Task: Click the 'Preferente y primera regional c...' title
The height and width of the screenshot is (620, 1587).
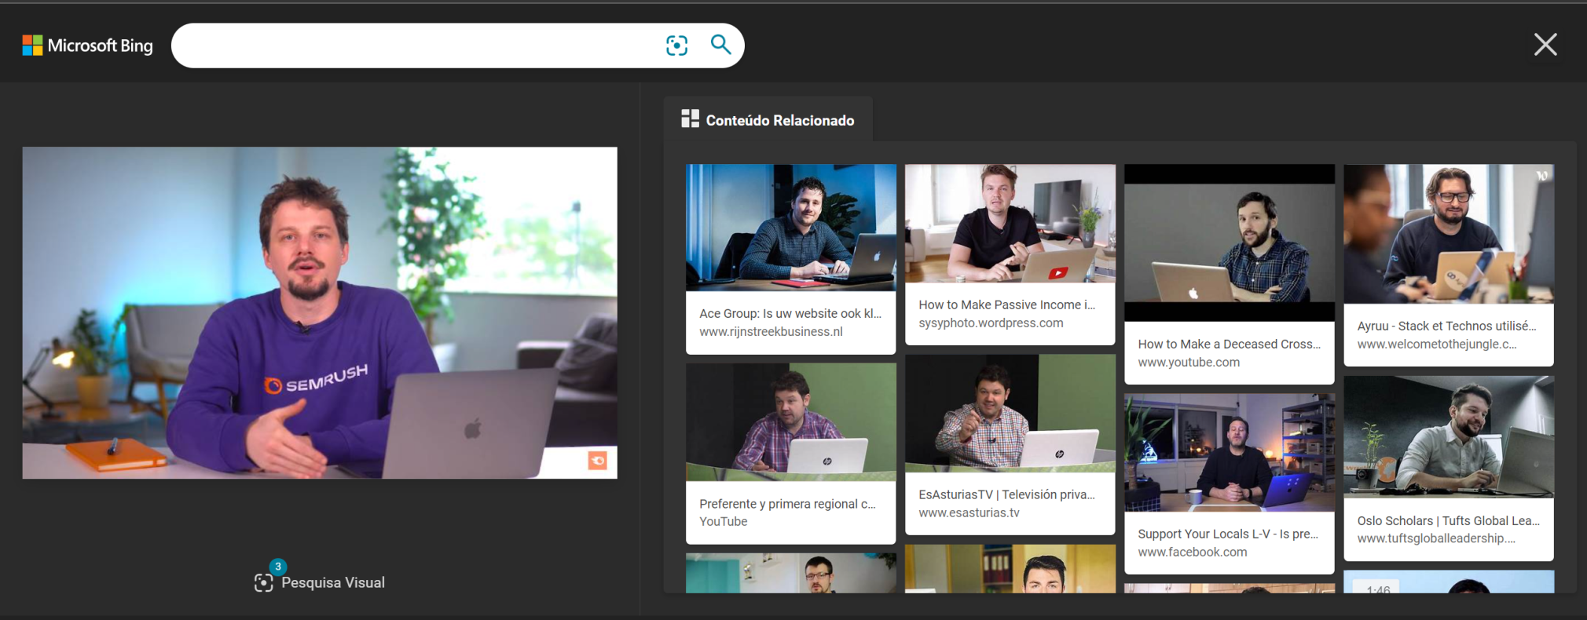Action: point(787,504)
